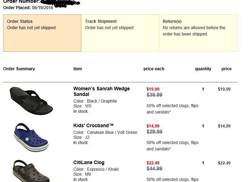The height and width of the screenshot is (182, 248).
Task: Click the Kids' Crocband product title
Action: (x=94, y=125)
